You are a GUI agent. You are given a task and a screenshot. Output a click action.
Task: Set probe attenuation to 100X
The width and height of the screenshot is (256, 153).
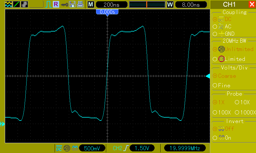pos(222,112)
